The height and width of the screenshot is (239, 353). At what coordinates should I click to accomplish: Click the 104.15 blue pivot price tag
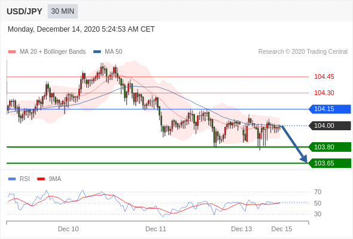[330, 109]
